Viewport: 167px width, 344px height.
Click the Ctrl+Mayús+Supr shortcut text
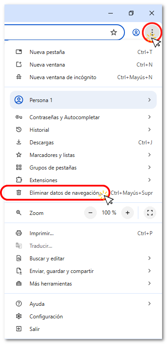pos(132,193)
